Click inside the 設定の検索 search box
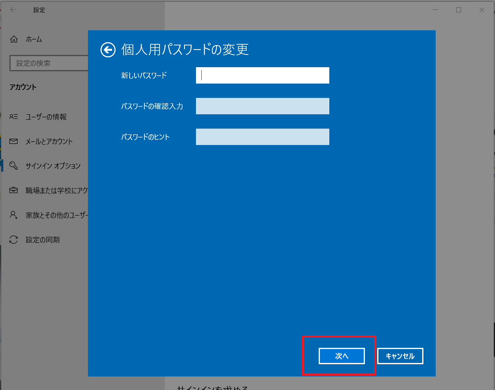The height and width of the screenshot is (390, 495). point(49,63)
